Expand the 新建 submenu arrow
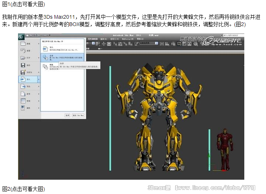This screenshot has width=266, height=194. (39, 44)
